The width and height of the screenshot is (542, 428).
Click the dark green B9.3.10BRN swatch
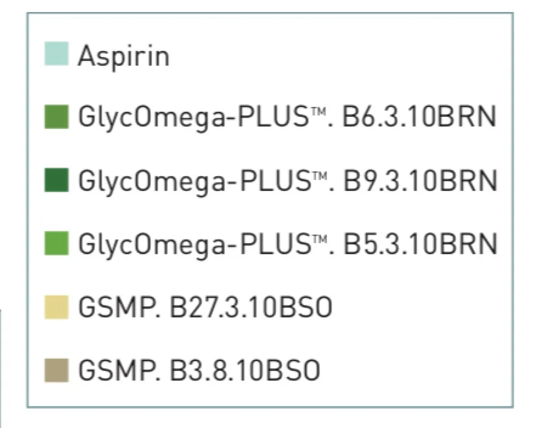click(56, 181)
